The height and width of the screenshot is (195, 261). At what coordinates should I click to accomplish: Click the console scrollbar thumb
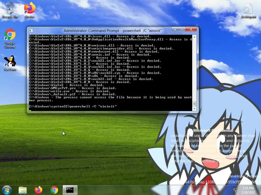point(194,104)
